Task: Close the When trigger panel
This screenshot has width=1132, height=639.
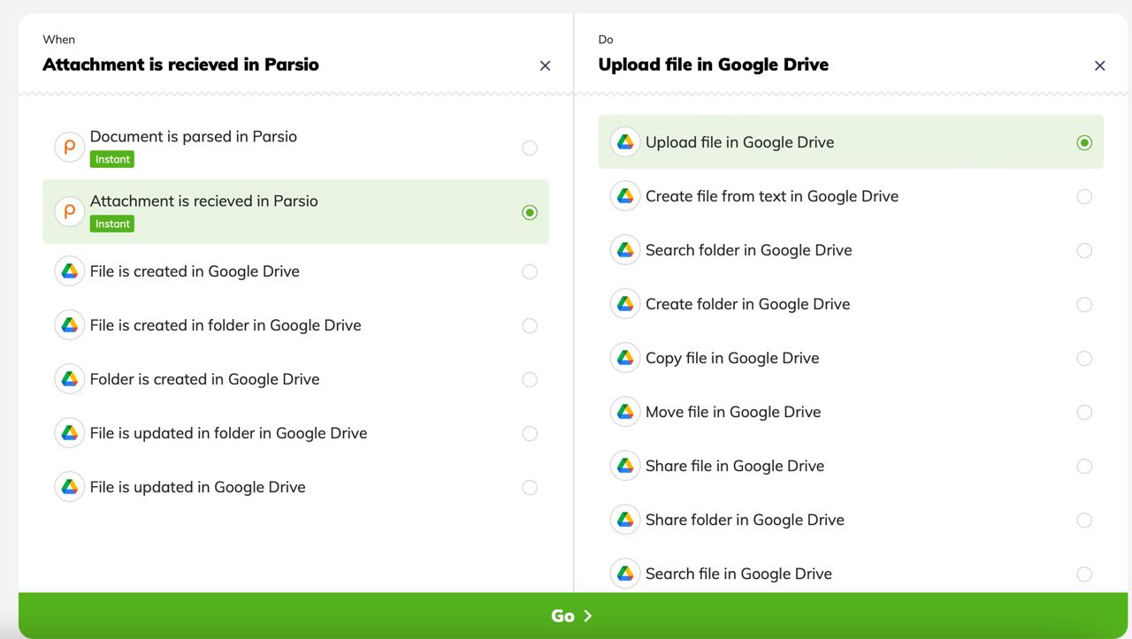Action: pyautogui.click(x=545, y=65)
